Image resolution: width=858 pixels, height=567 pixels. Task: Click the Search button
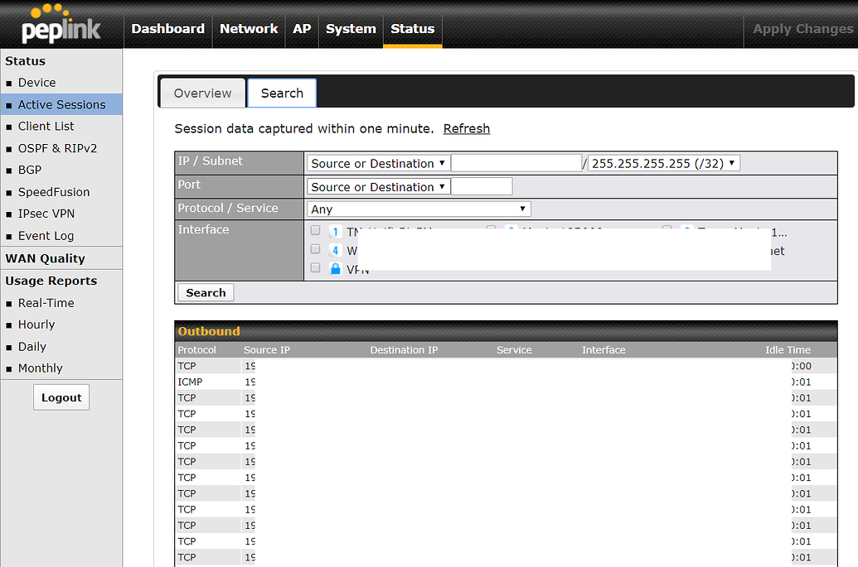tap(205, 292)
